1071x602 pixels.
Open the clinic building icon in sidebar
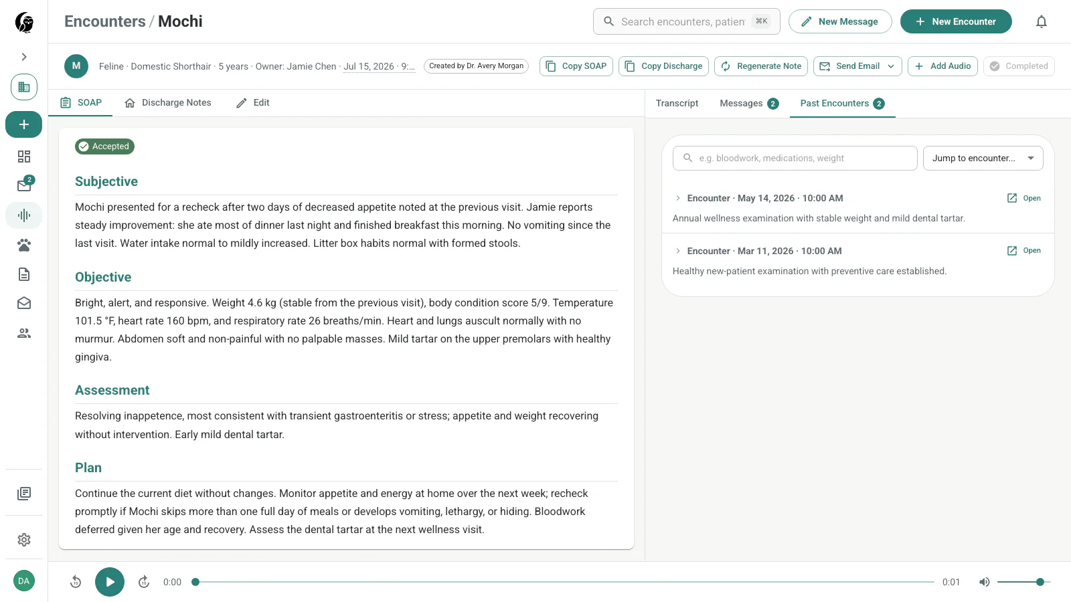click(x=24, y=87)
